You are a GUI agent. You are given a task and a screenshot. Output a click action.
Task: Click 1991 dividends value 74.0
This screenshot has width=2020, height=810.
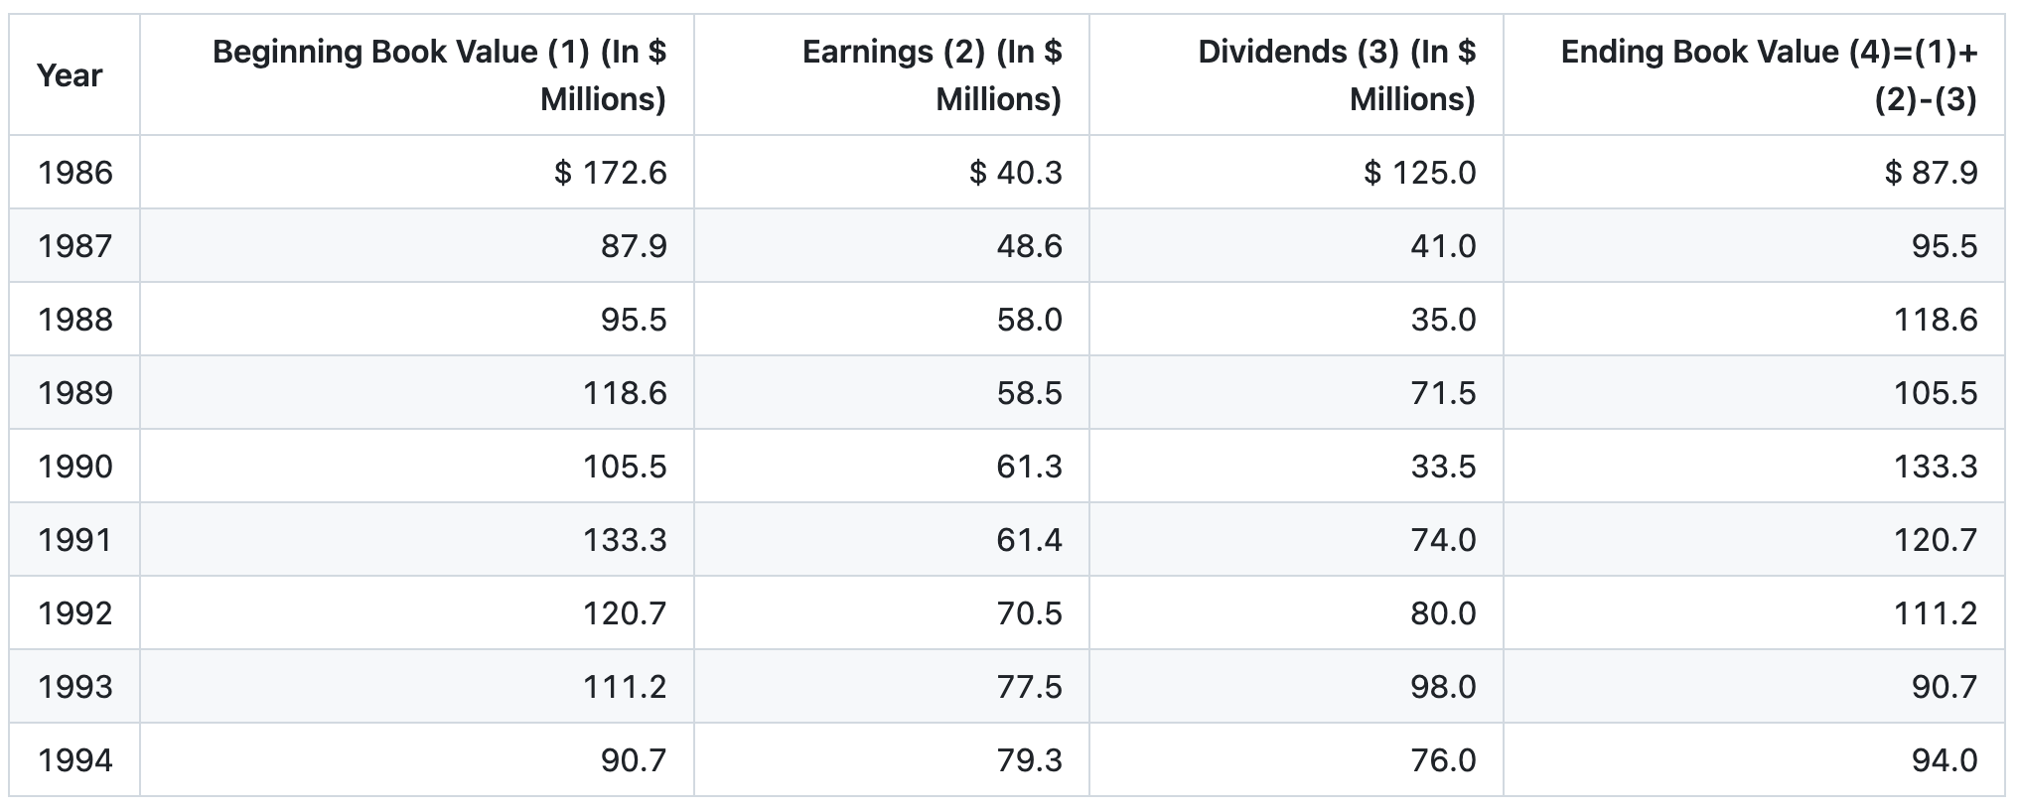pyautogui.click(x=1443, y=540)
